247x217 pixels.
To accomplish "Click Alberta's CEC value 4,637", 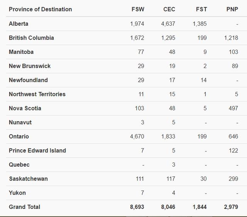I will click(168, 24).
